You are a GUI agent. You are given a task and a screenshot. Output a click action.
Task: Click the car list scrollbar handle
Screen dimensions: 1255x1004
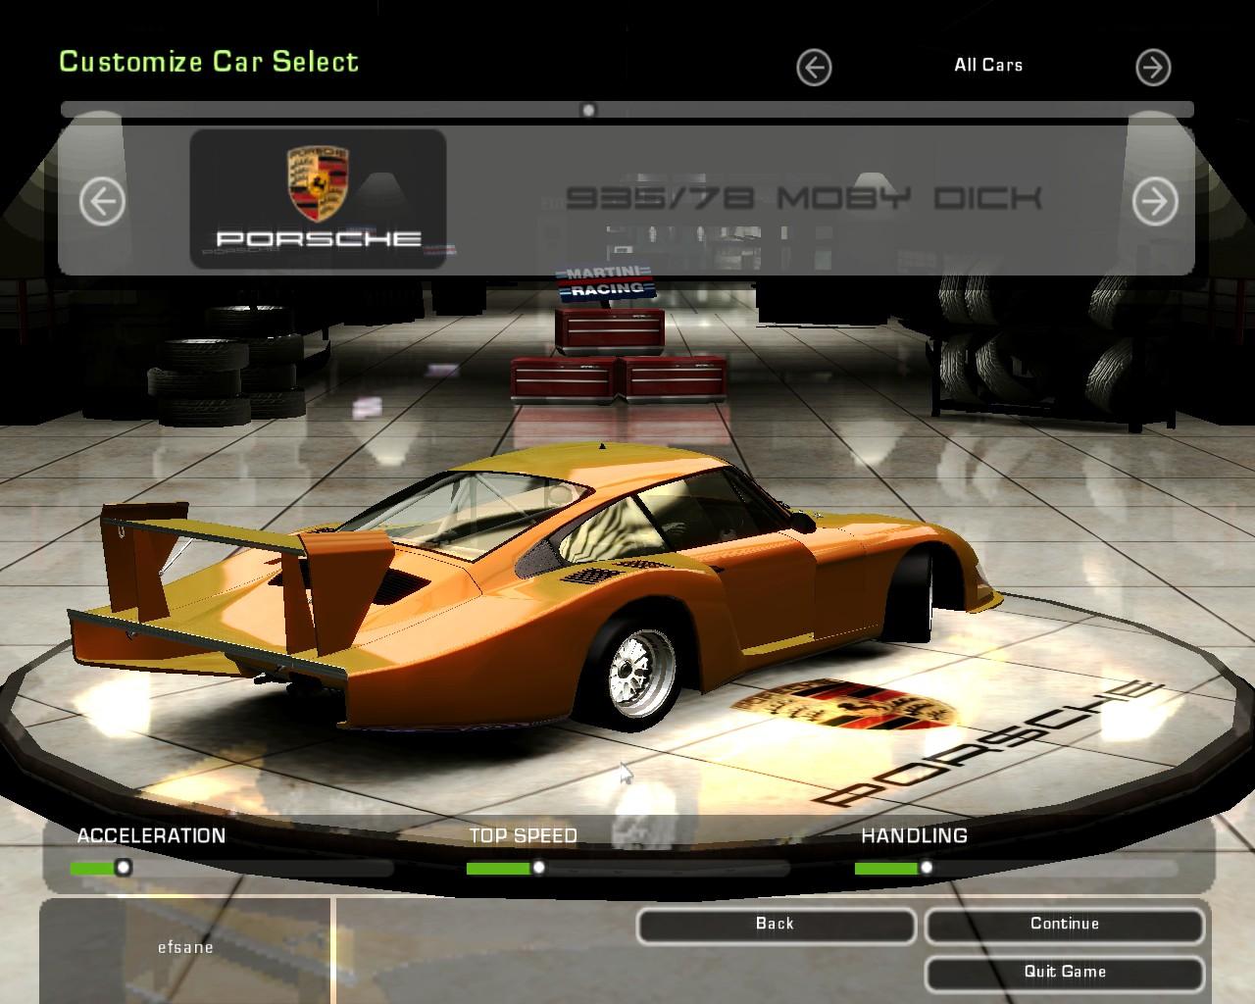588,110
